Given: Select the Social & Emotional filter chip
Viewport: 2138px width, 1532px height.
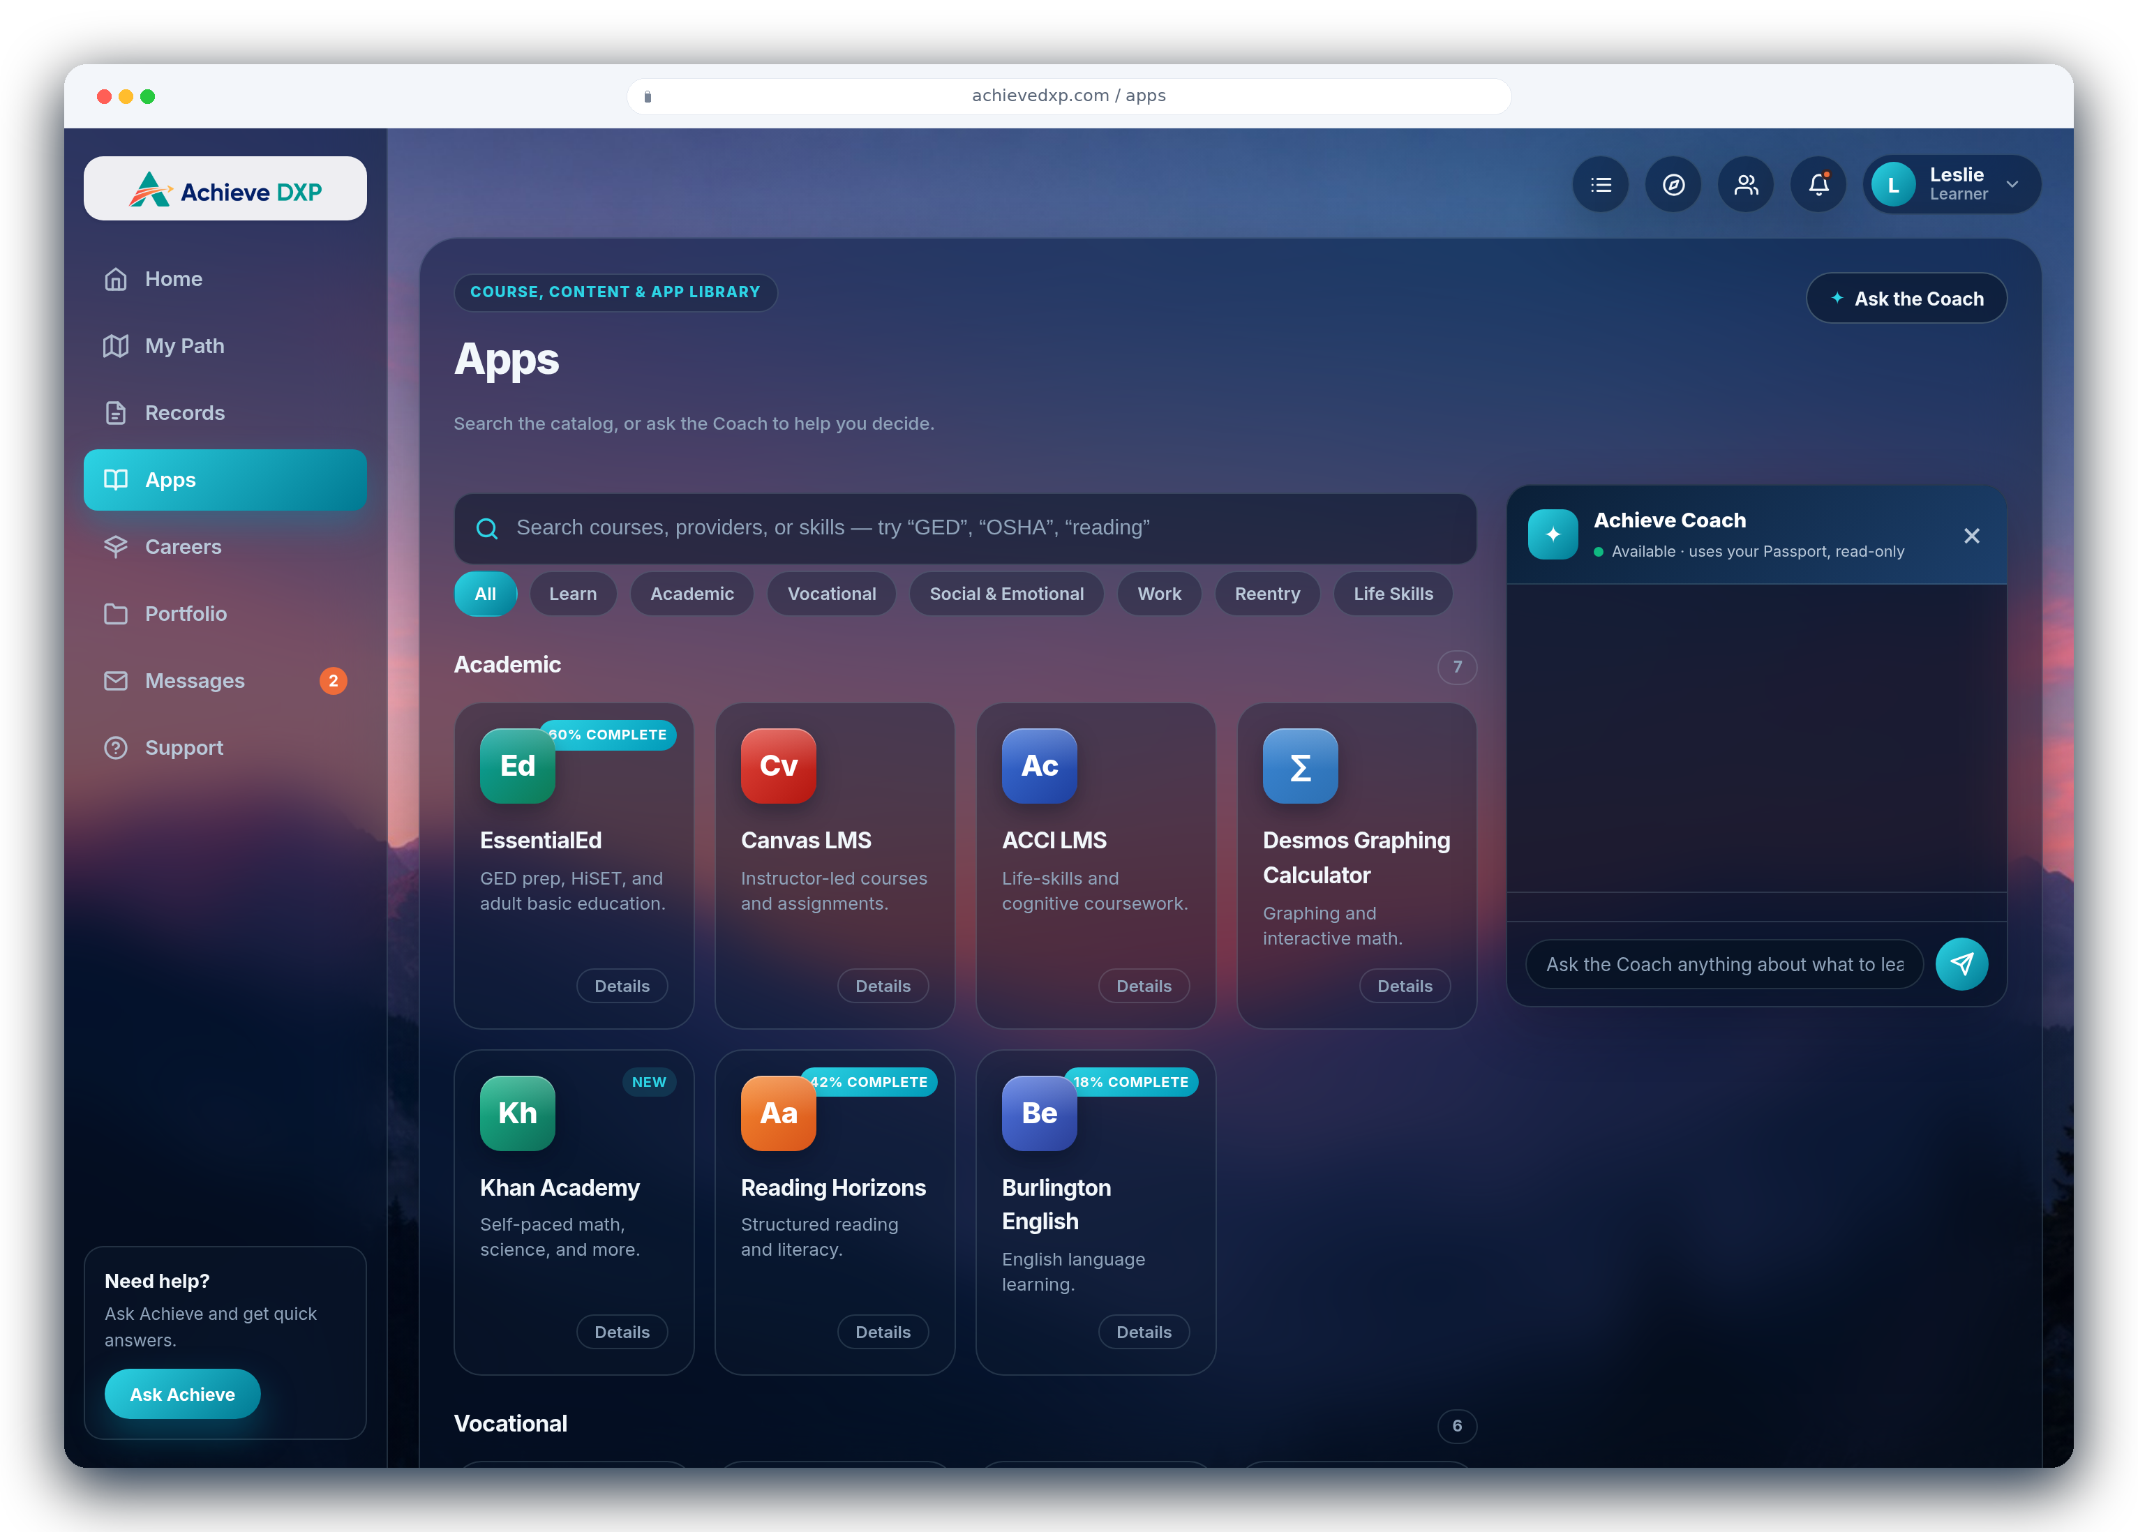Looking at the screenshot, I should pos(1007,594).
